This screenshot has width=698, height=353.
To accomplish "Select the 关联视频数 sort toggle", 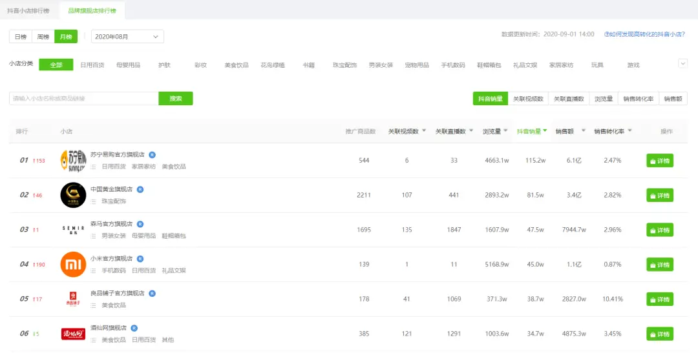I will (x=528, y=99).
